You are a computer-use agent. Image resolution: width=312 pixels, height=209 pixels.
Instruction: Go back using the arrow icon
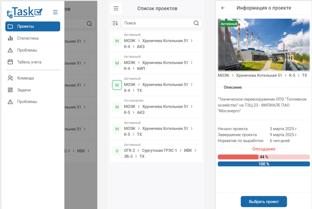click(x=223, y=8)
